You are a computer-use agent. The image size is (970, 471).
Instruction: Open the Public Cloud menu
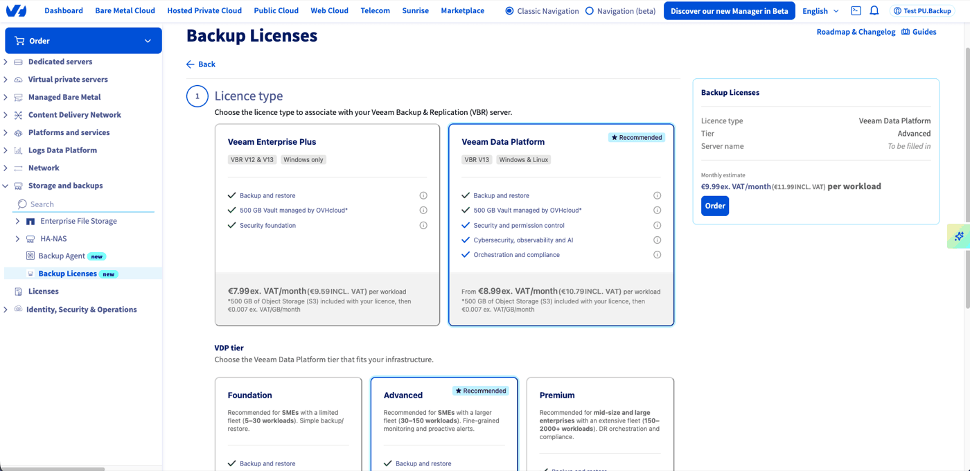point(276,11)
